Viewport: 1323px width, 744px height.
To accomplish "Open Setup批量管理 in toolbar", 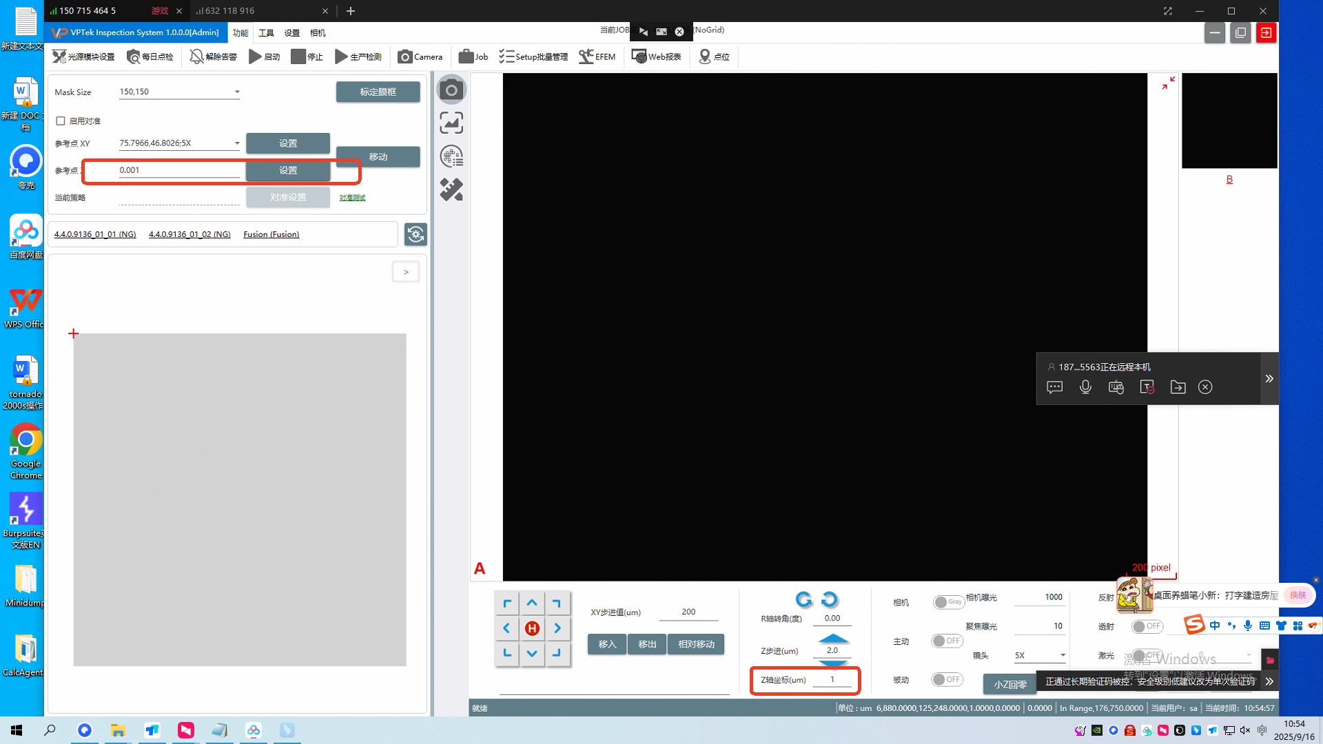I will pyautogui.click(x=533, y=56).
